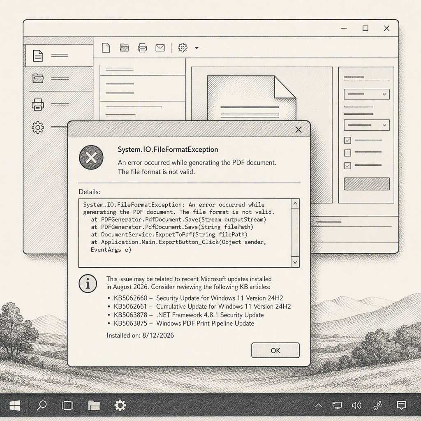Expand the toolbar gear dropdown arrow
The image size is (421, 421).
(x=197, y=48)
